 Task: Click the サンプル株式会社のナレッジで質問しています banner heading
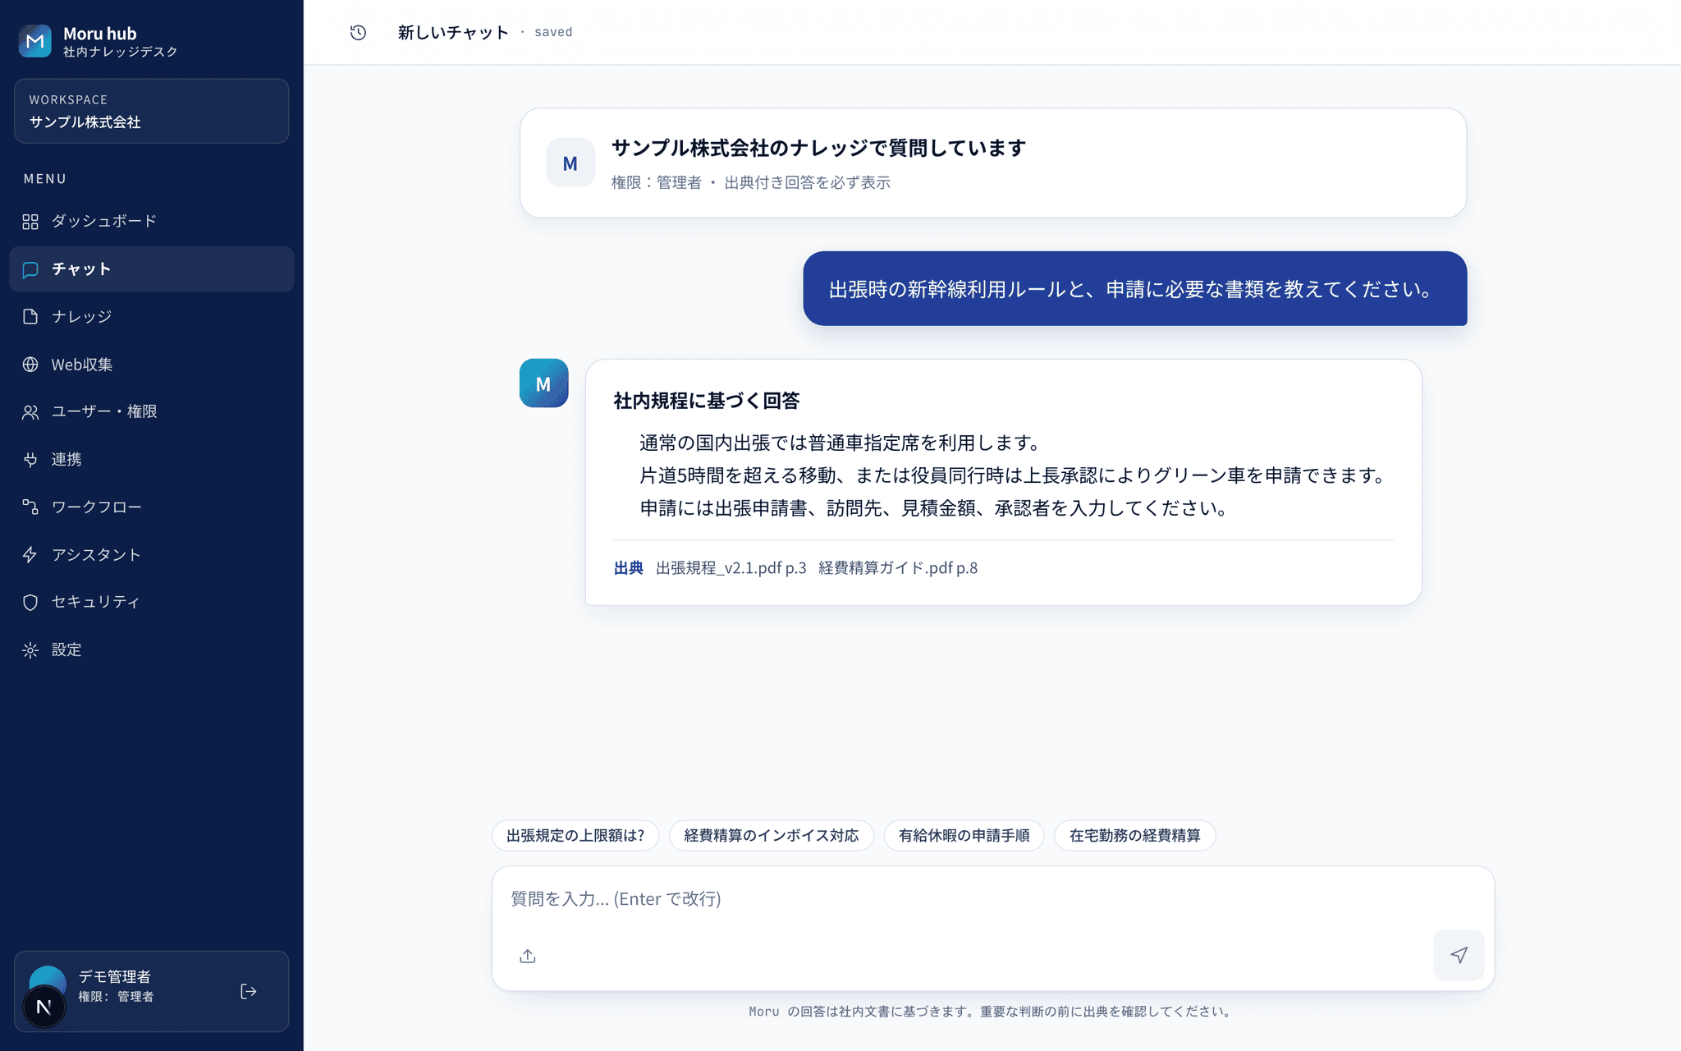point(818,148)
